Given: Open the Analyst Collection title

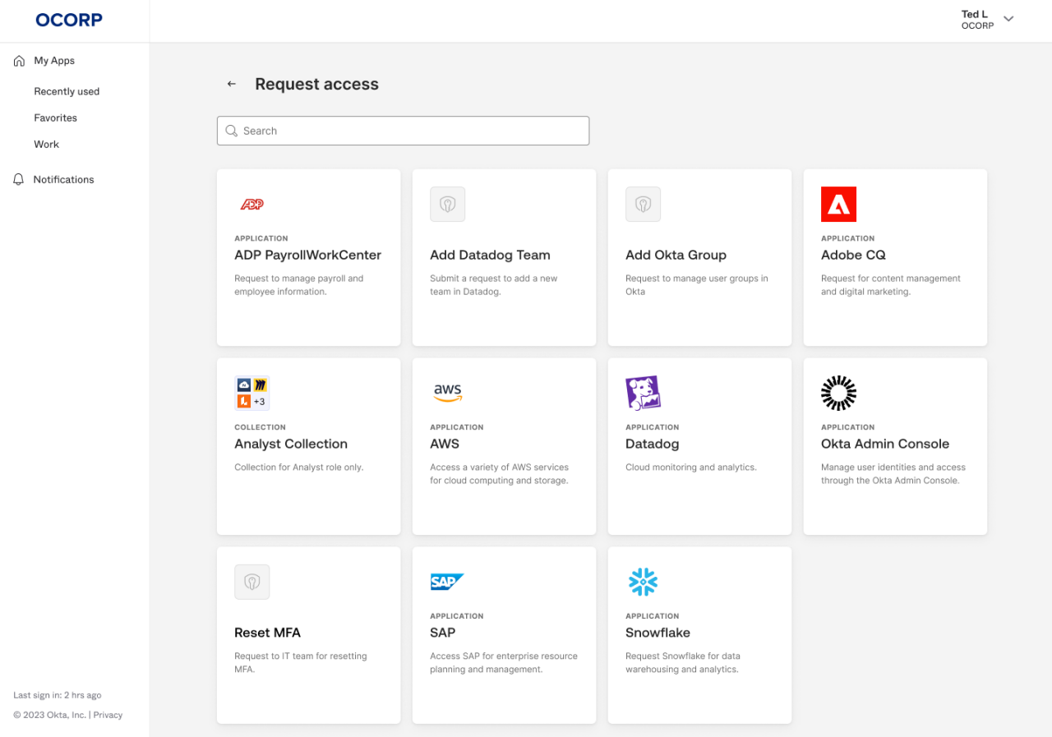Looking at the screenshot, I should click(291, 444).
